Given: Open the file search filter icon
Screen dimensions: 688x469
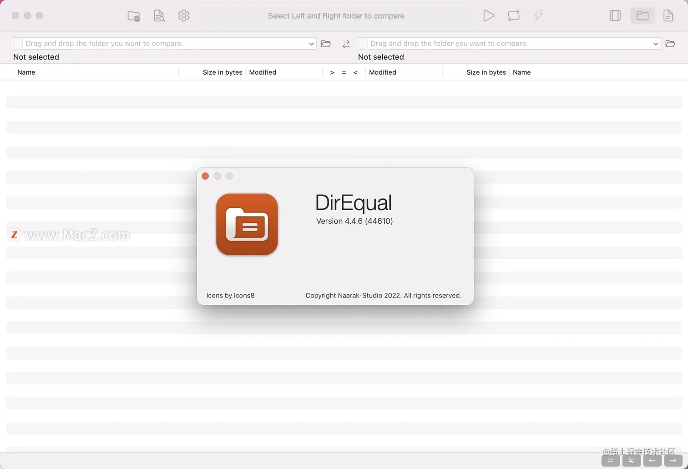Looking at the screenshot, I should (x=159, y=16).
